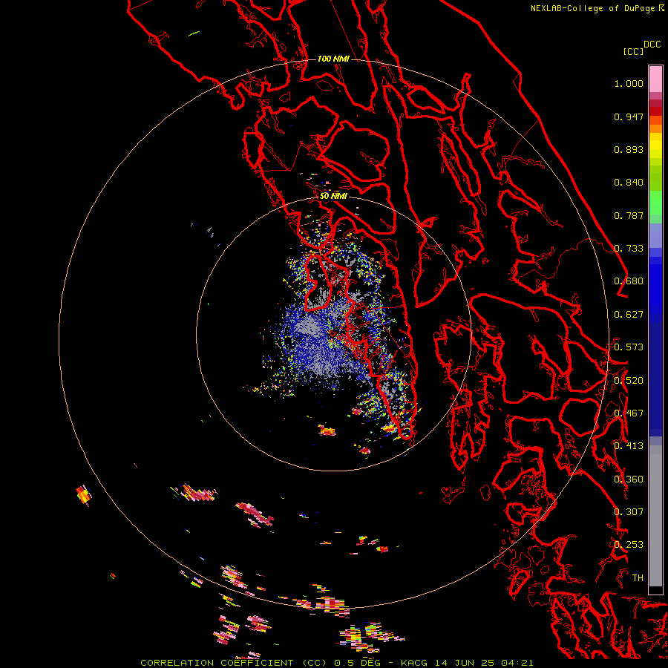Click the DCC legend title

coord(652,45)
